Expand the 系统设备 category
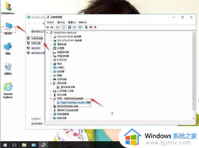The image size is (199, 148). point(51,118)
